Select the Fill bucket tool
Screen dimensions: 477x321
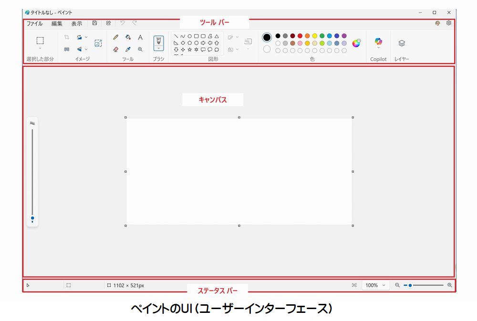click(128, 37)
